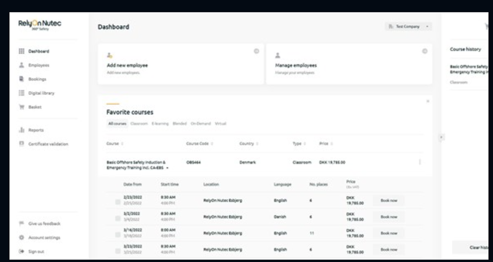Image resolution: width=493 pixels, height=262 pixels.
Task: Tick checkbox for the 2/23/2022 session
Action: coord(118,202)
